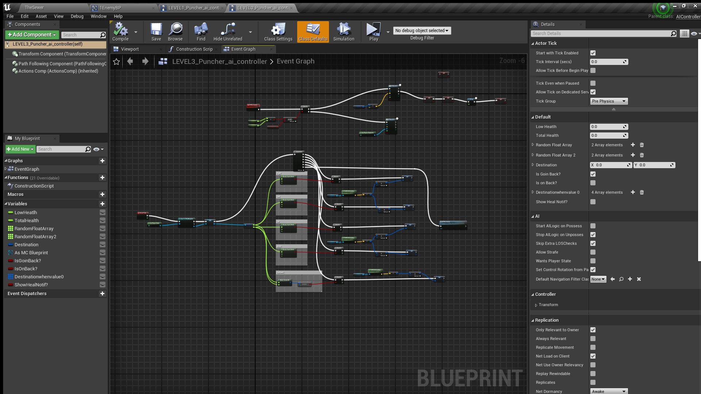Click the Add Component button
This screenshot has width=701, height=394.
(x=32, y=35)
